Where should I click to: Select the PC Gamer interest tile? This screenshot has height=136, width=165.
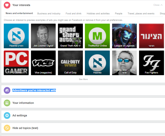[16, 63]
